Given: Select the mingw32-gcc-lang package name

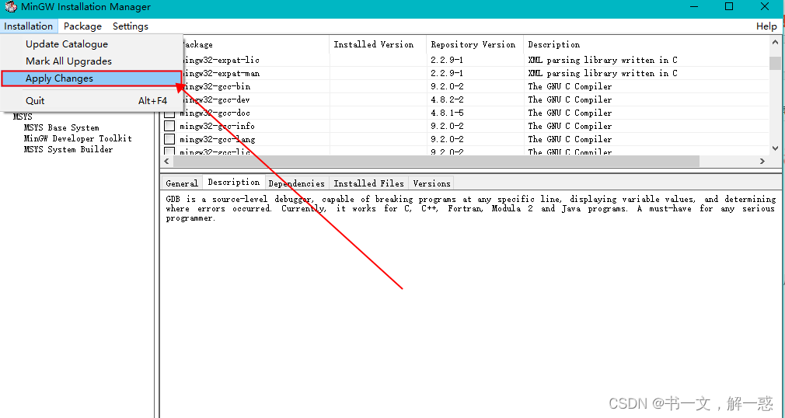Looking at the screenshot, I should (218, 139).
